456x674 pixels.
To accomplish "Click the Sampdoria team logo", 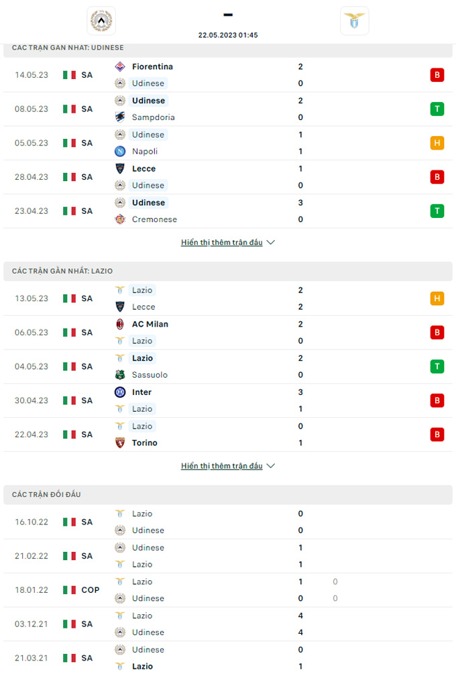I will (120, 117).
